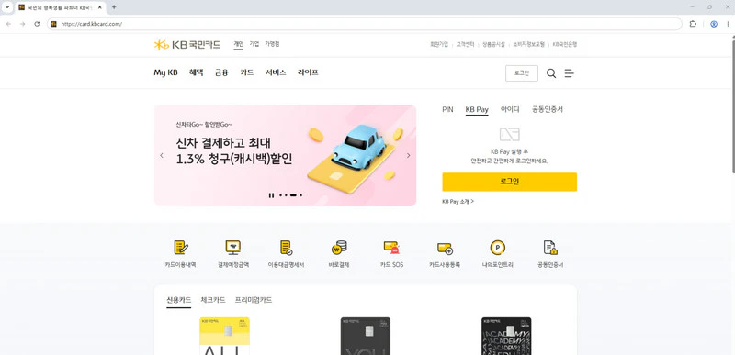The image size is (735, 355).
Task: Click the car cashback promotion banner
Action: 285,155
